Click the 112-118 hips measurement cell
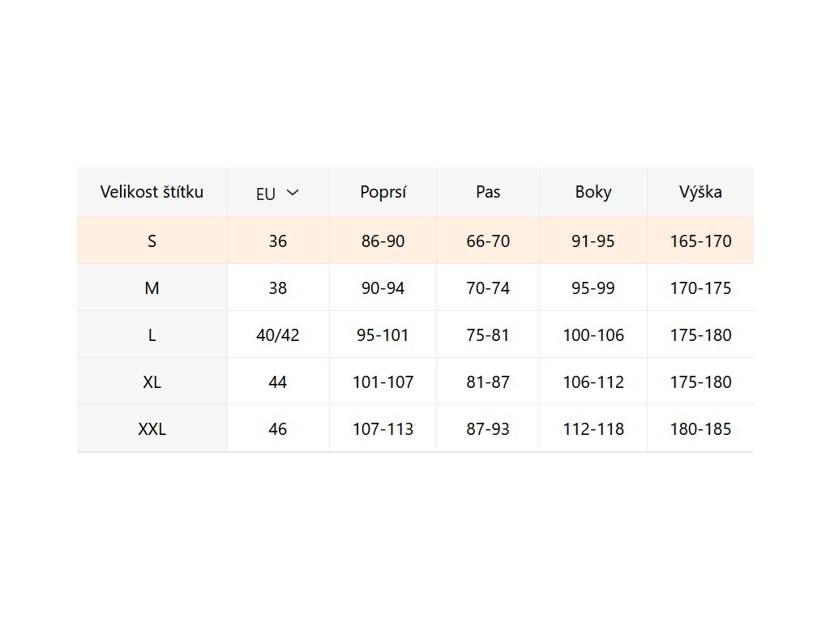Viewport: 830px width, 622px height. (593, 428)
